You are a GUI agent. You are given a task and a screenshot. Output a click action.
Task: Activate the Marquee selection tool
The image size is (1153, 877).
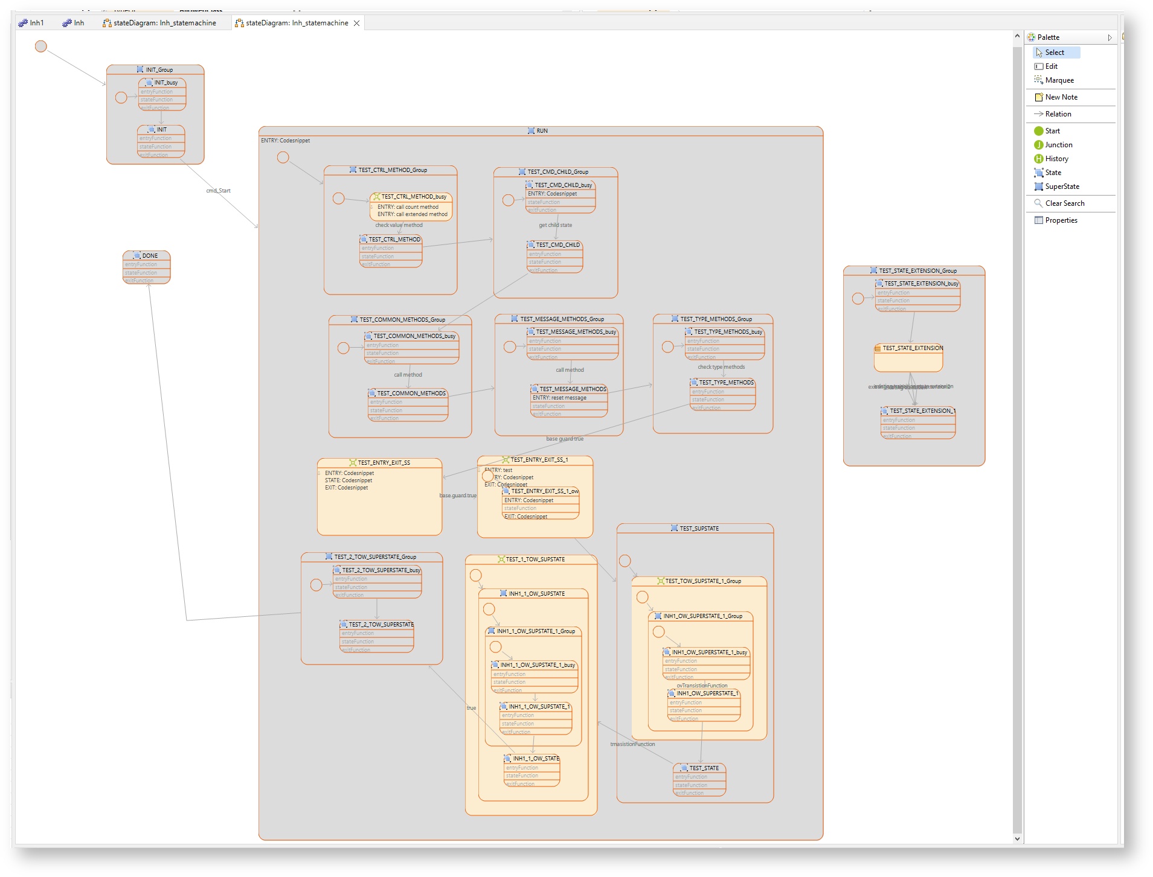[x=1059, y=80]
